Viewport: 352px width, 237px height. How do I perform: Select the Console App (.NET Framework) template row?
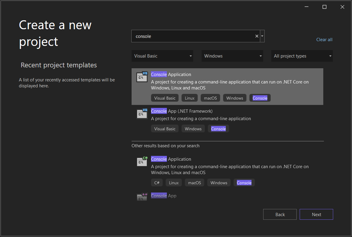tap(227, 119)
